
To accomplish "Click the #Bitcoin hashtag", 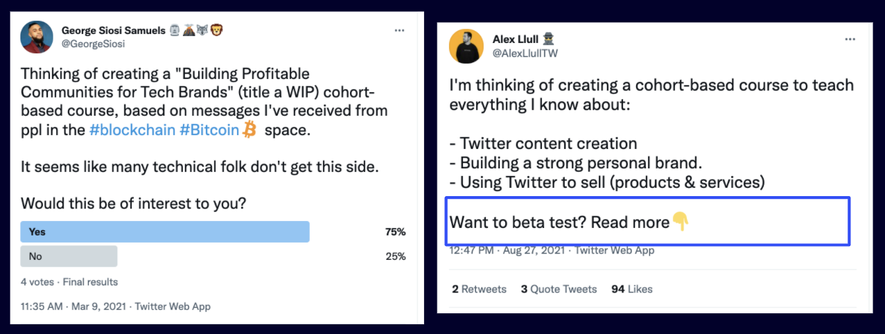I will pos(209,130).
